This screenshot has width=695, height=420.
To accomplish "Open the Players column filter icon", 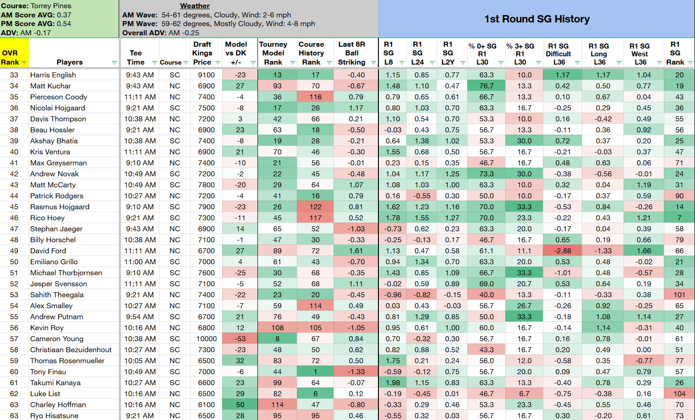I will coord(114,63).
